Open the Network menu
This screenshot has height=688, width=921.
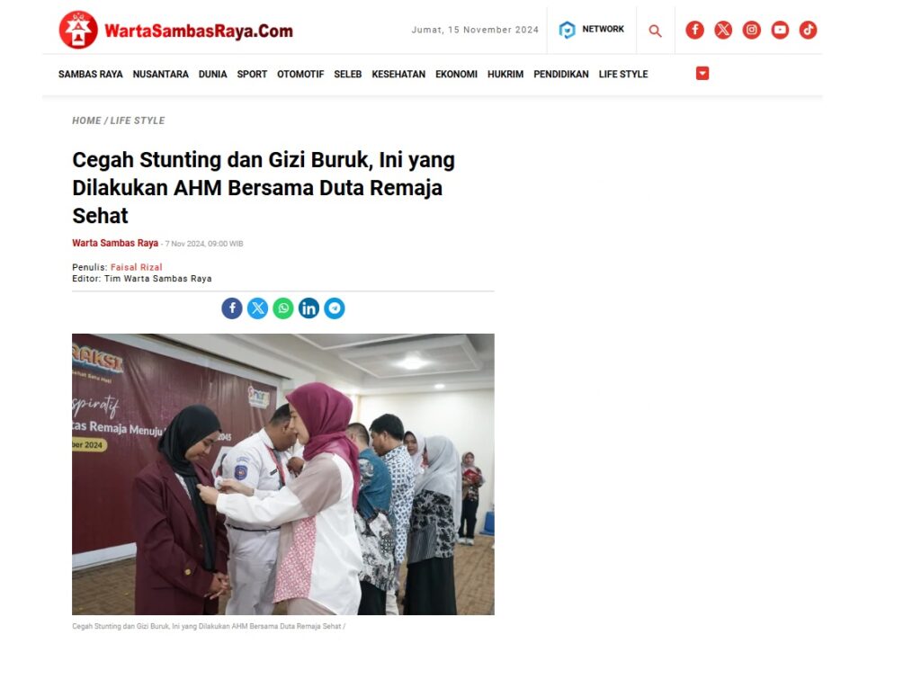(x=592, y=30)
